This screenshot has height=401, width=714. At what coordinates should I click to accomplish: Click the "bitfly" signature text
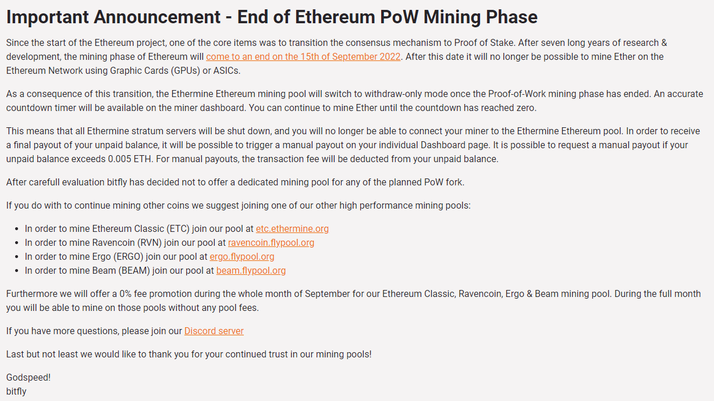tap(16, 392)
